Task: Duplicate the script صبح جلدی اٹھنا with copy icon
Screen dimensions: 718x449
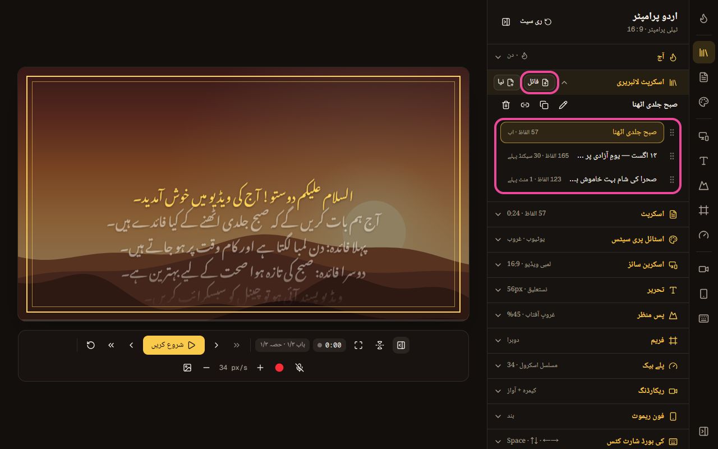Action: coord(544,105)
